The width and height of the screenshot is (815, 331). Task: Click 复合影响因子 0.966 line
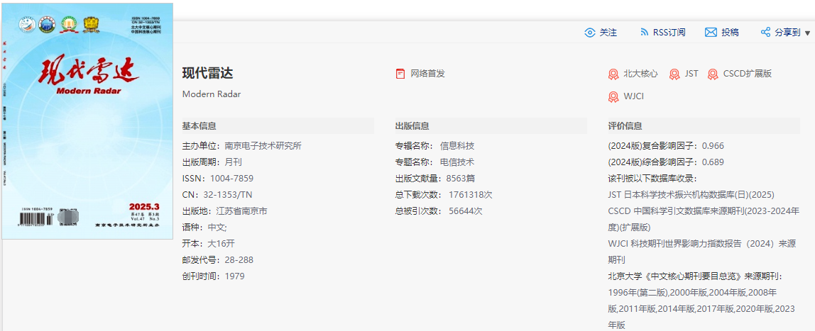click(666, 146)
